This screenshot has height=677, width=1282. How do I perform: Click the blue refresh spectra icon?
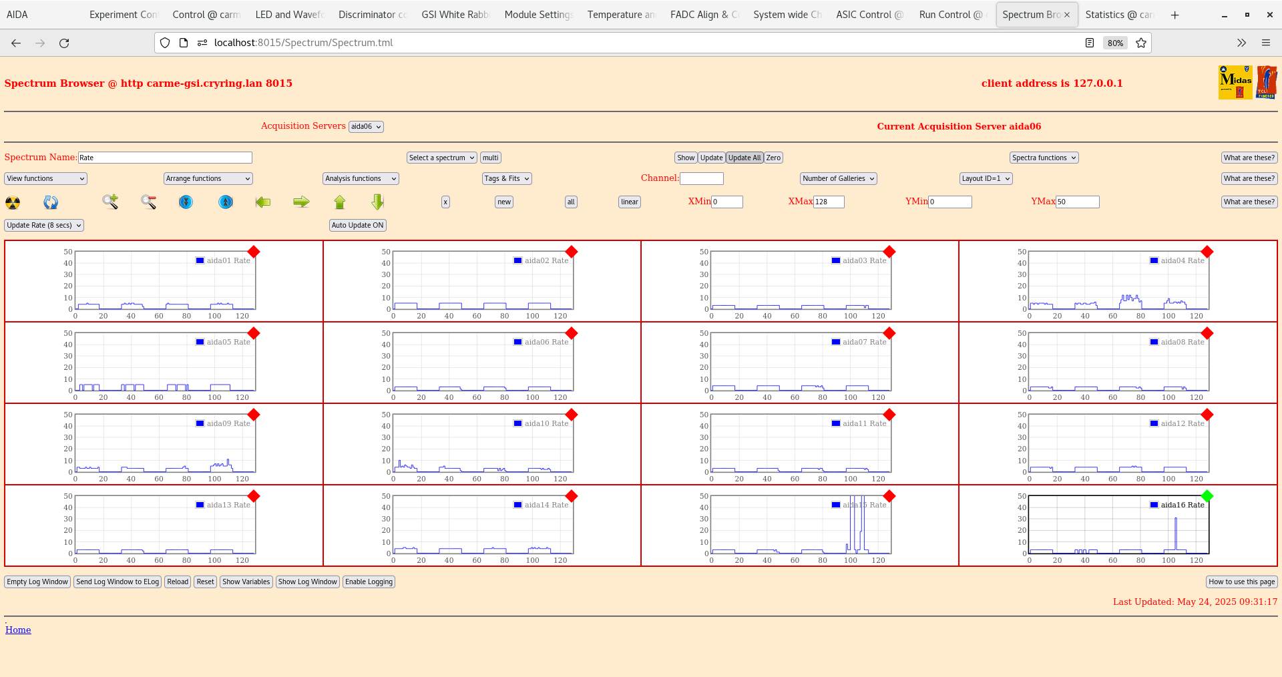click(51, 202)
